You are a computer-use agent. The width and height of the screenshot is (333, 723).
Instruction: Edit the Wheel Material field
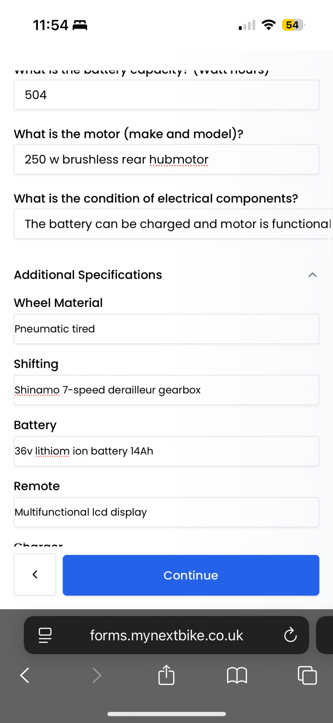166,329
